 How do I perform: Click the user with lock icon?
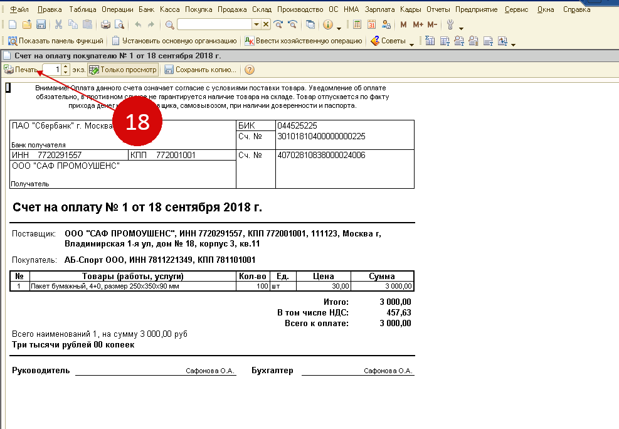click(x=386, y=24)
